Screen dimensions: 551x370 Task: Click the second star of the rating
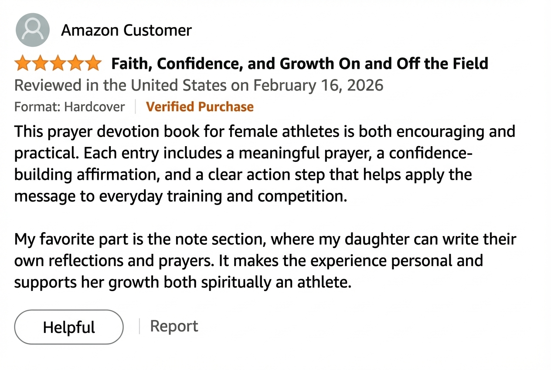click(x=41, y=63)
